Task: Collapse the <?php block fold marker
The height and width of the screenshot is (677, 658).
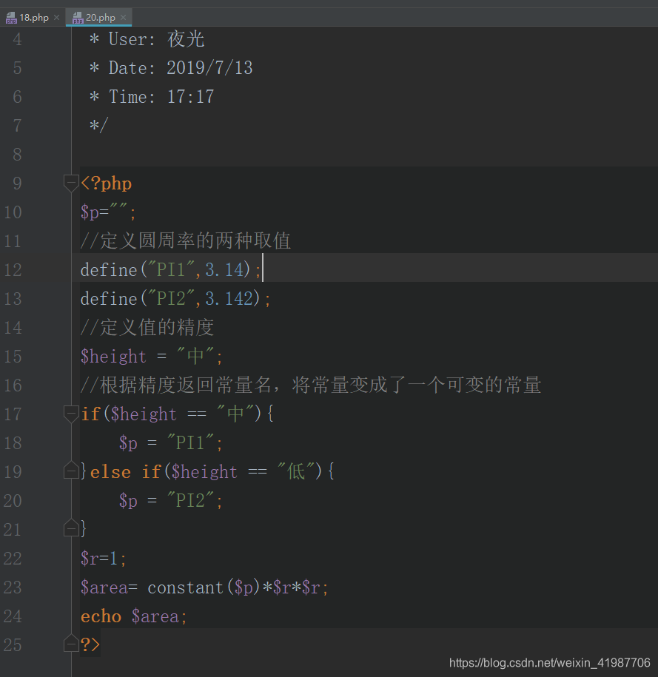Action: (x=71, y=183)
